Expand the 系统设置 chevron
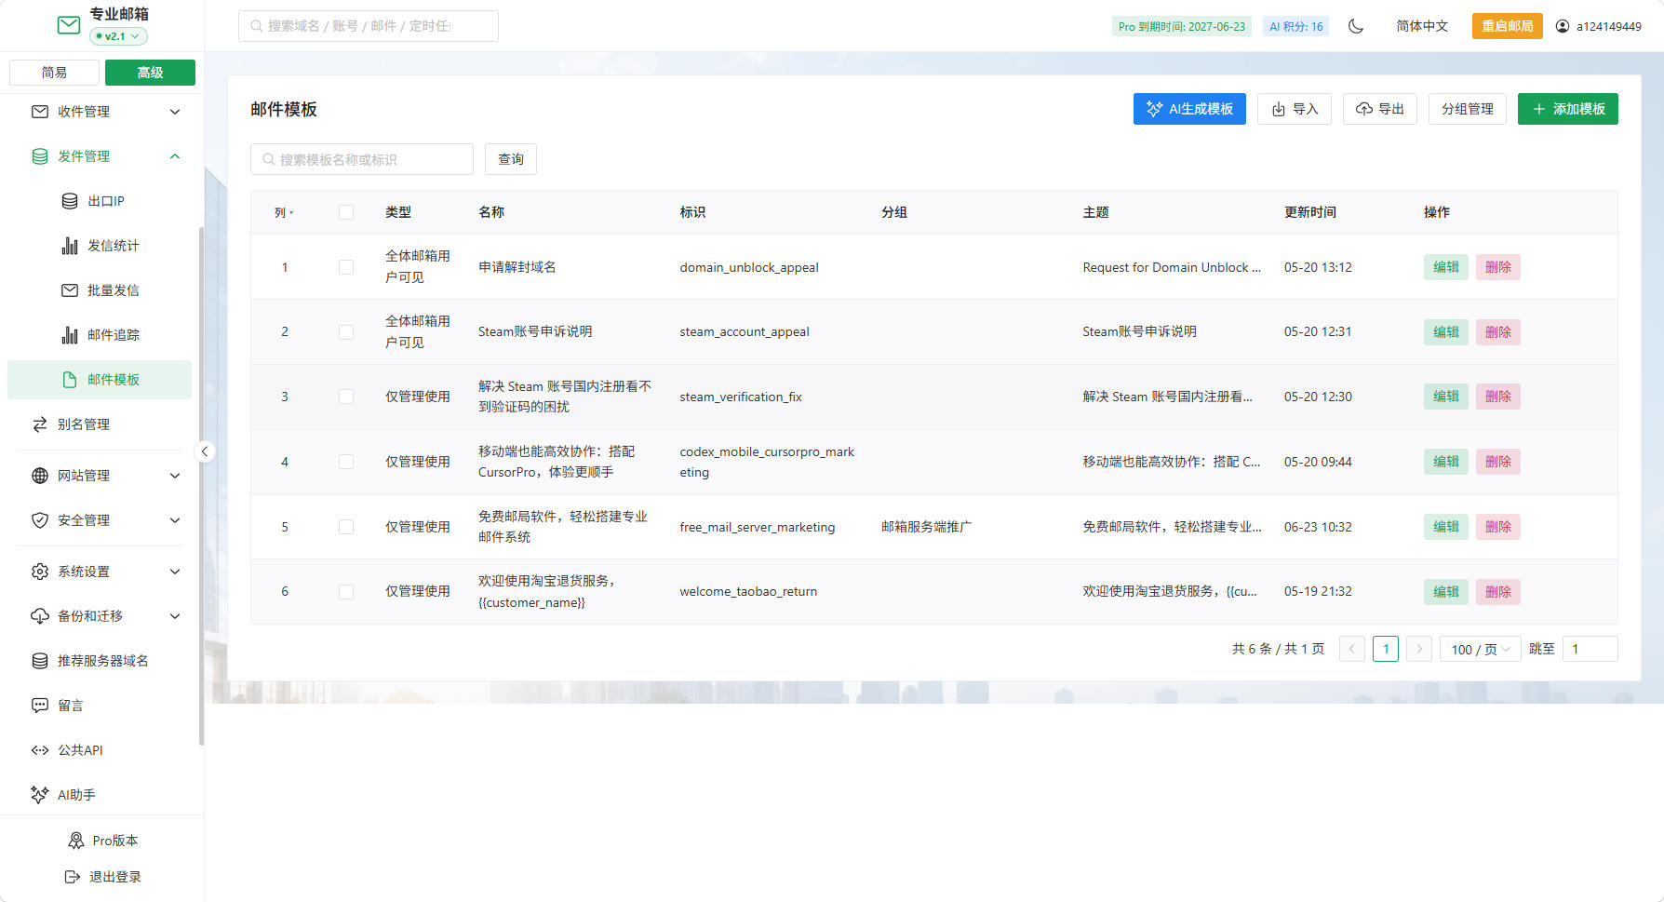This screenshot has width=1664, height=902. (x=175, y=572)
